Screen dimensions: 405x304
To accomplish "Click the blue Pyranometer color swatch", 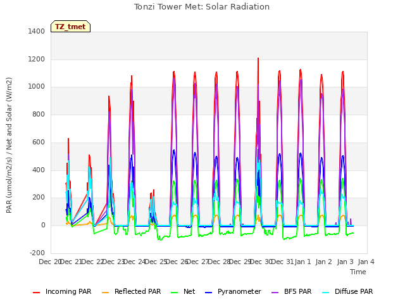I will pyautogui.click(x=209, y=293).
